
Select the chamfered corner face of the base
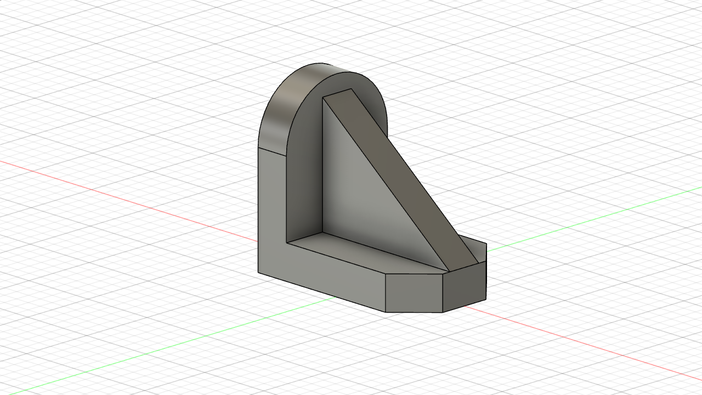414,293
